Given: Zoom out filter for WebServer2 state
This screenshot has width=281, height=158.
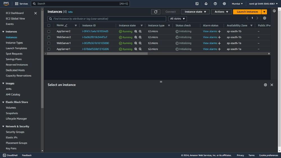Looking at the screenshot, I should click(x=140, y=37).
